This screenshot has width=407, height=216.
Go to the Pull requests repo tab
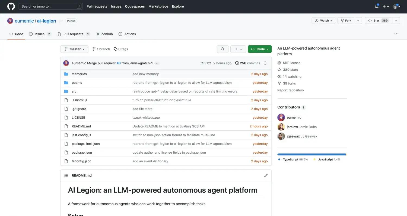click(x=74, y=34)
